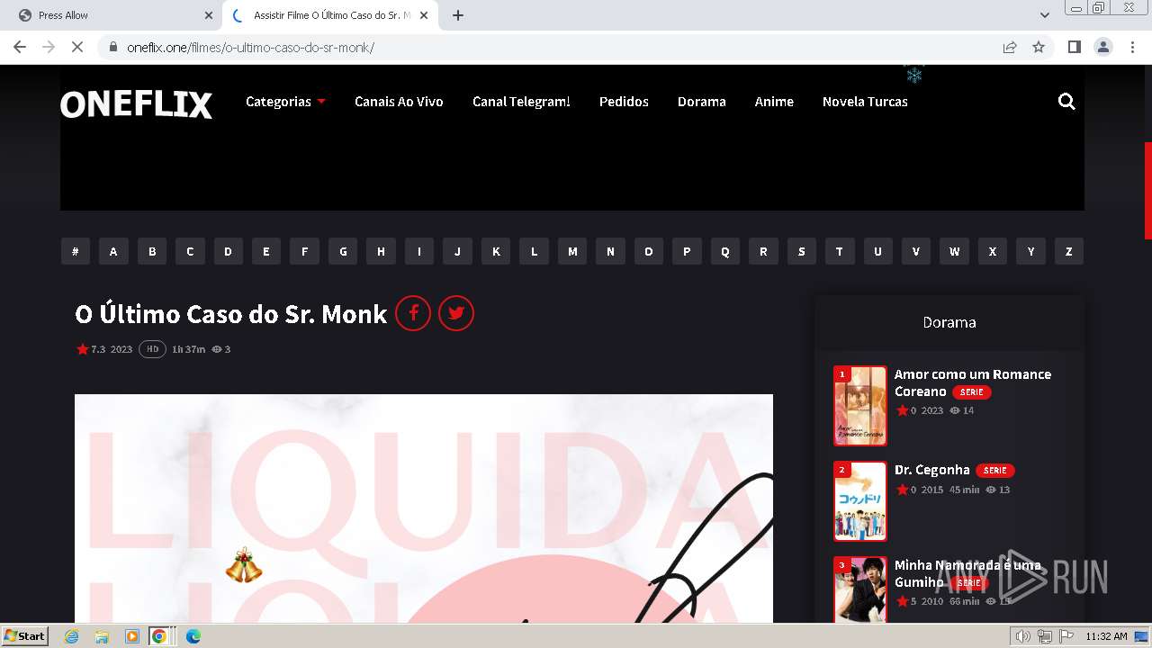Filter titles by letter B
Viewport: 1152px width, 648px height.
[x=152, y=251]
